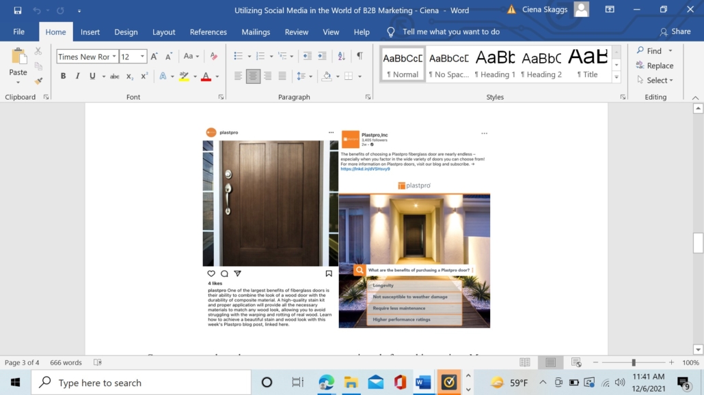Apply subscript formatting

click(x=129, y=76)
